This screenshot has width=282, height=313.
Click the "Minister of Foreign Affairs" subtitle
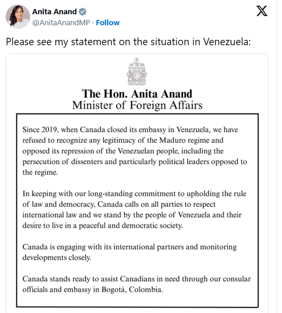click(137, 105)
